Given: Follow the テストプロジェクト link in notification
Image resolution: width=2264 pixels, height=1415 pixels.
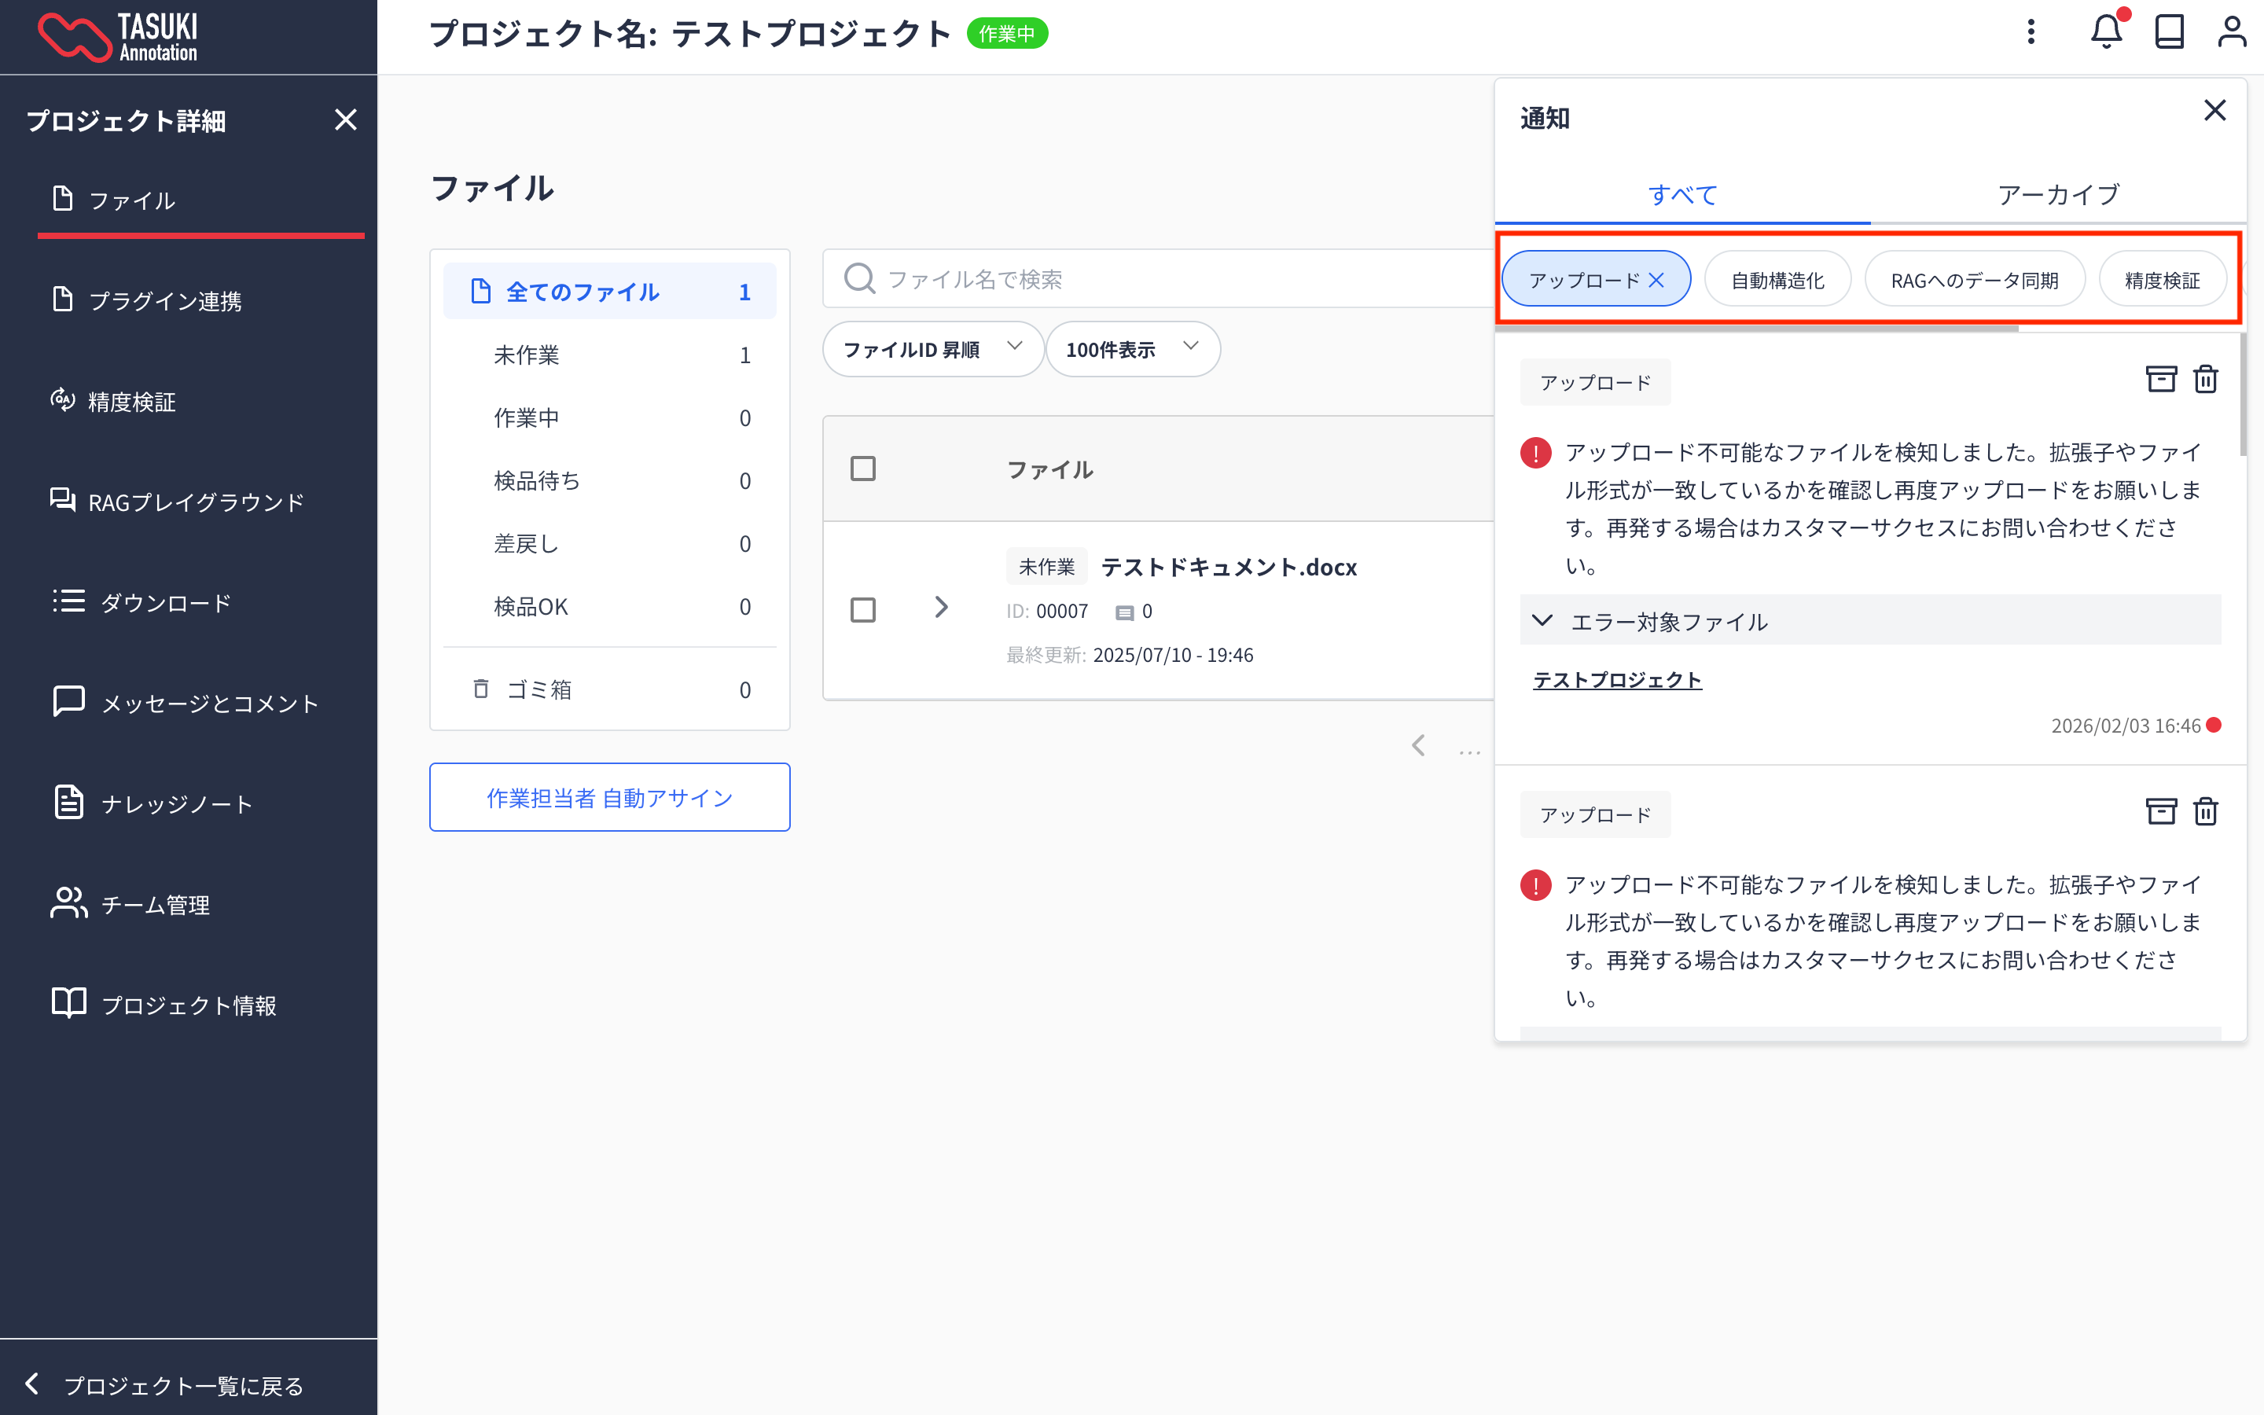Looking at the screenshot, I should click(x=1616, y=680).
